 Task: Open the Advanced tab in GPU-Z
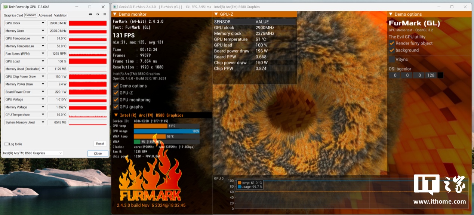pyautogui.click(x=45, y=15)
